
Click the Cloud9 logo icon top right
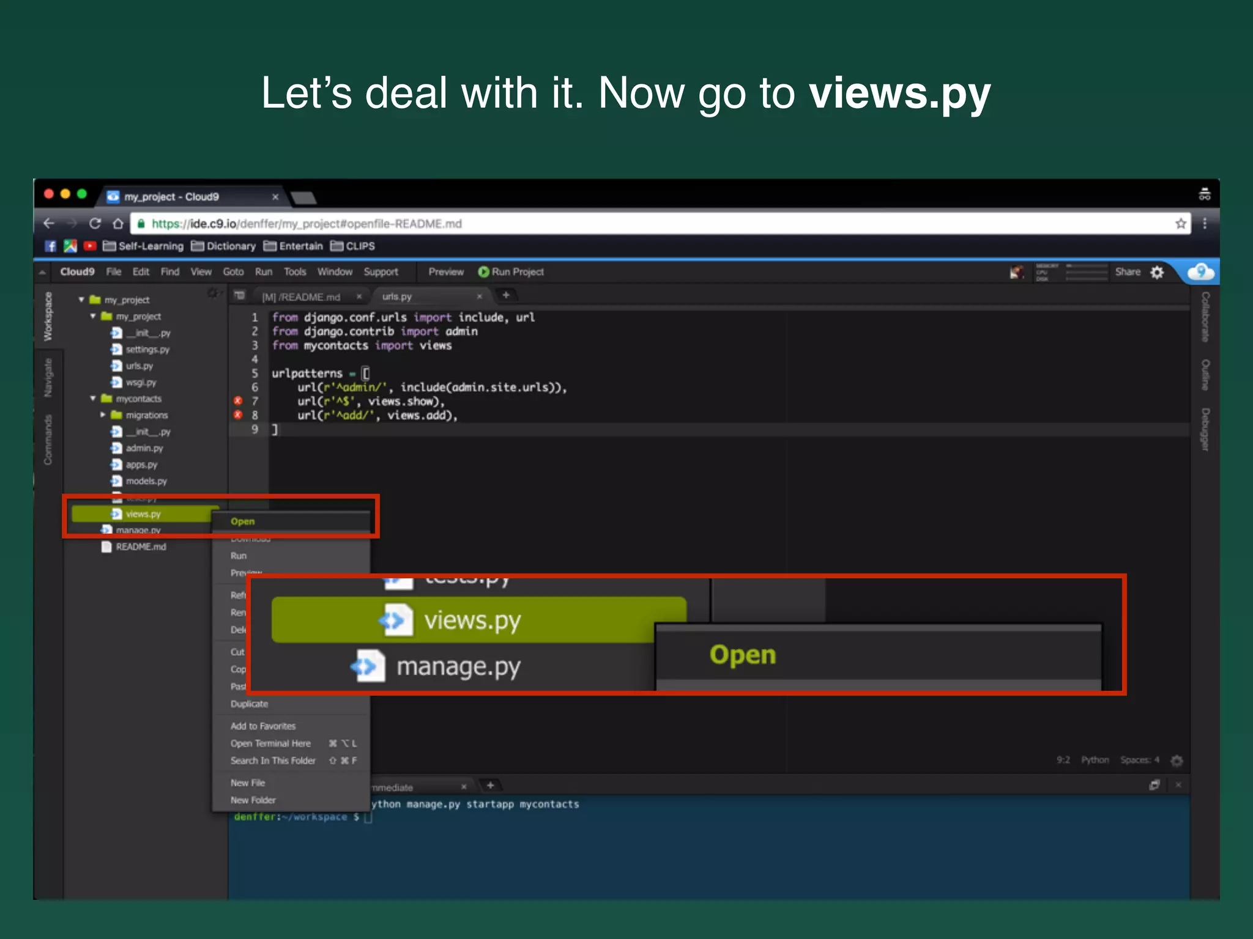click(1200, 271)
